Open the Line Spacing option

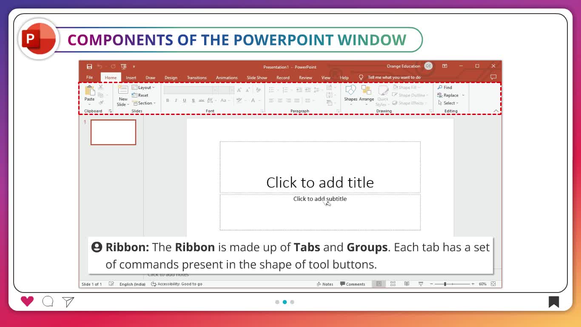point(318,90)
